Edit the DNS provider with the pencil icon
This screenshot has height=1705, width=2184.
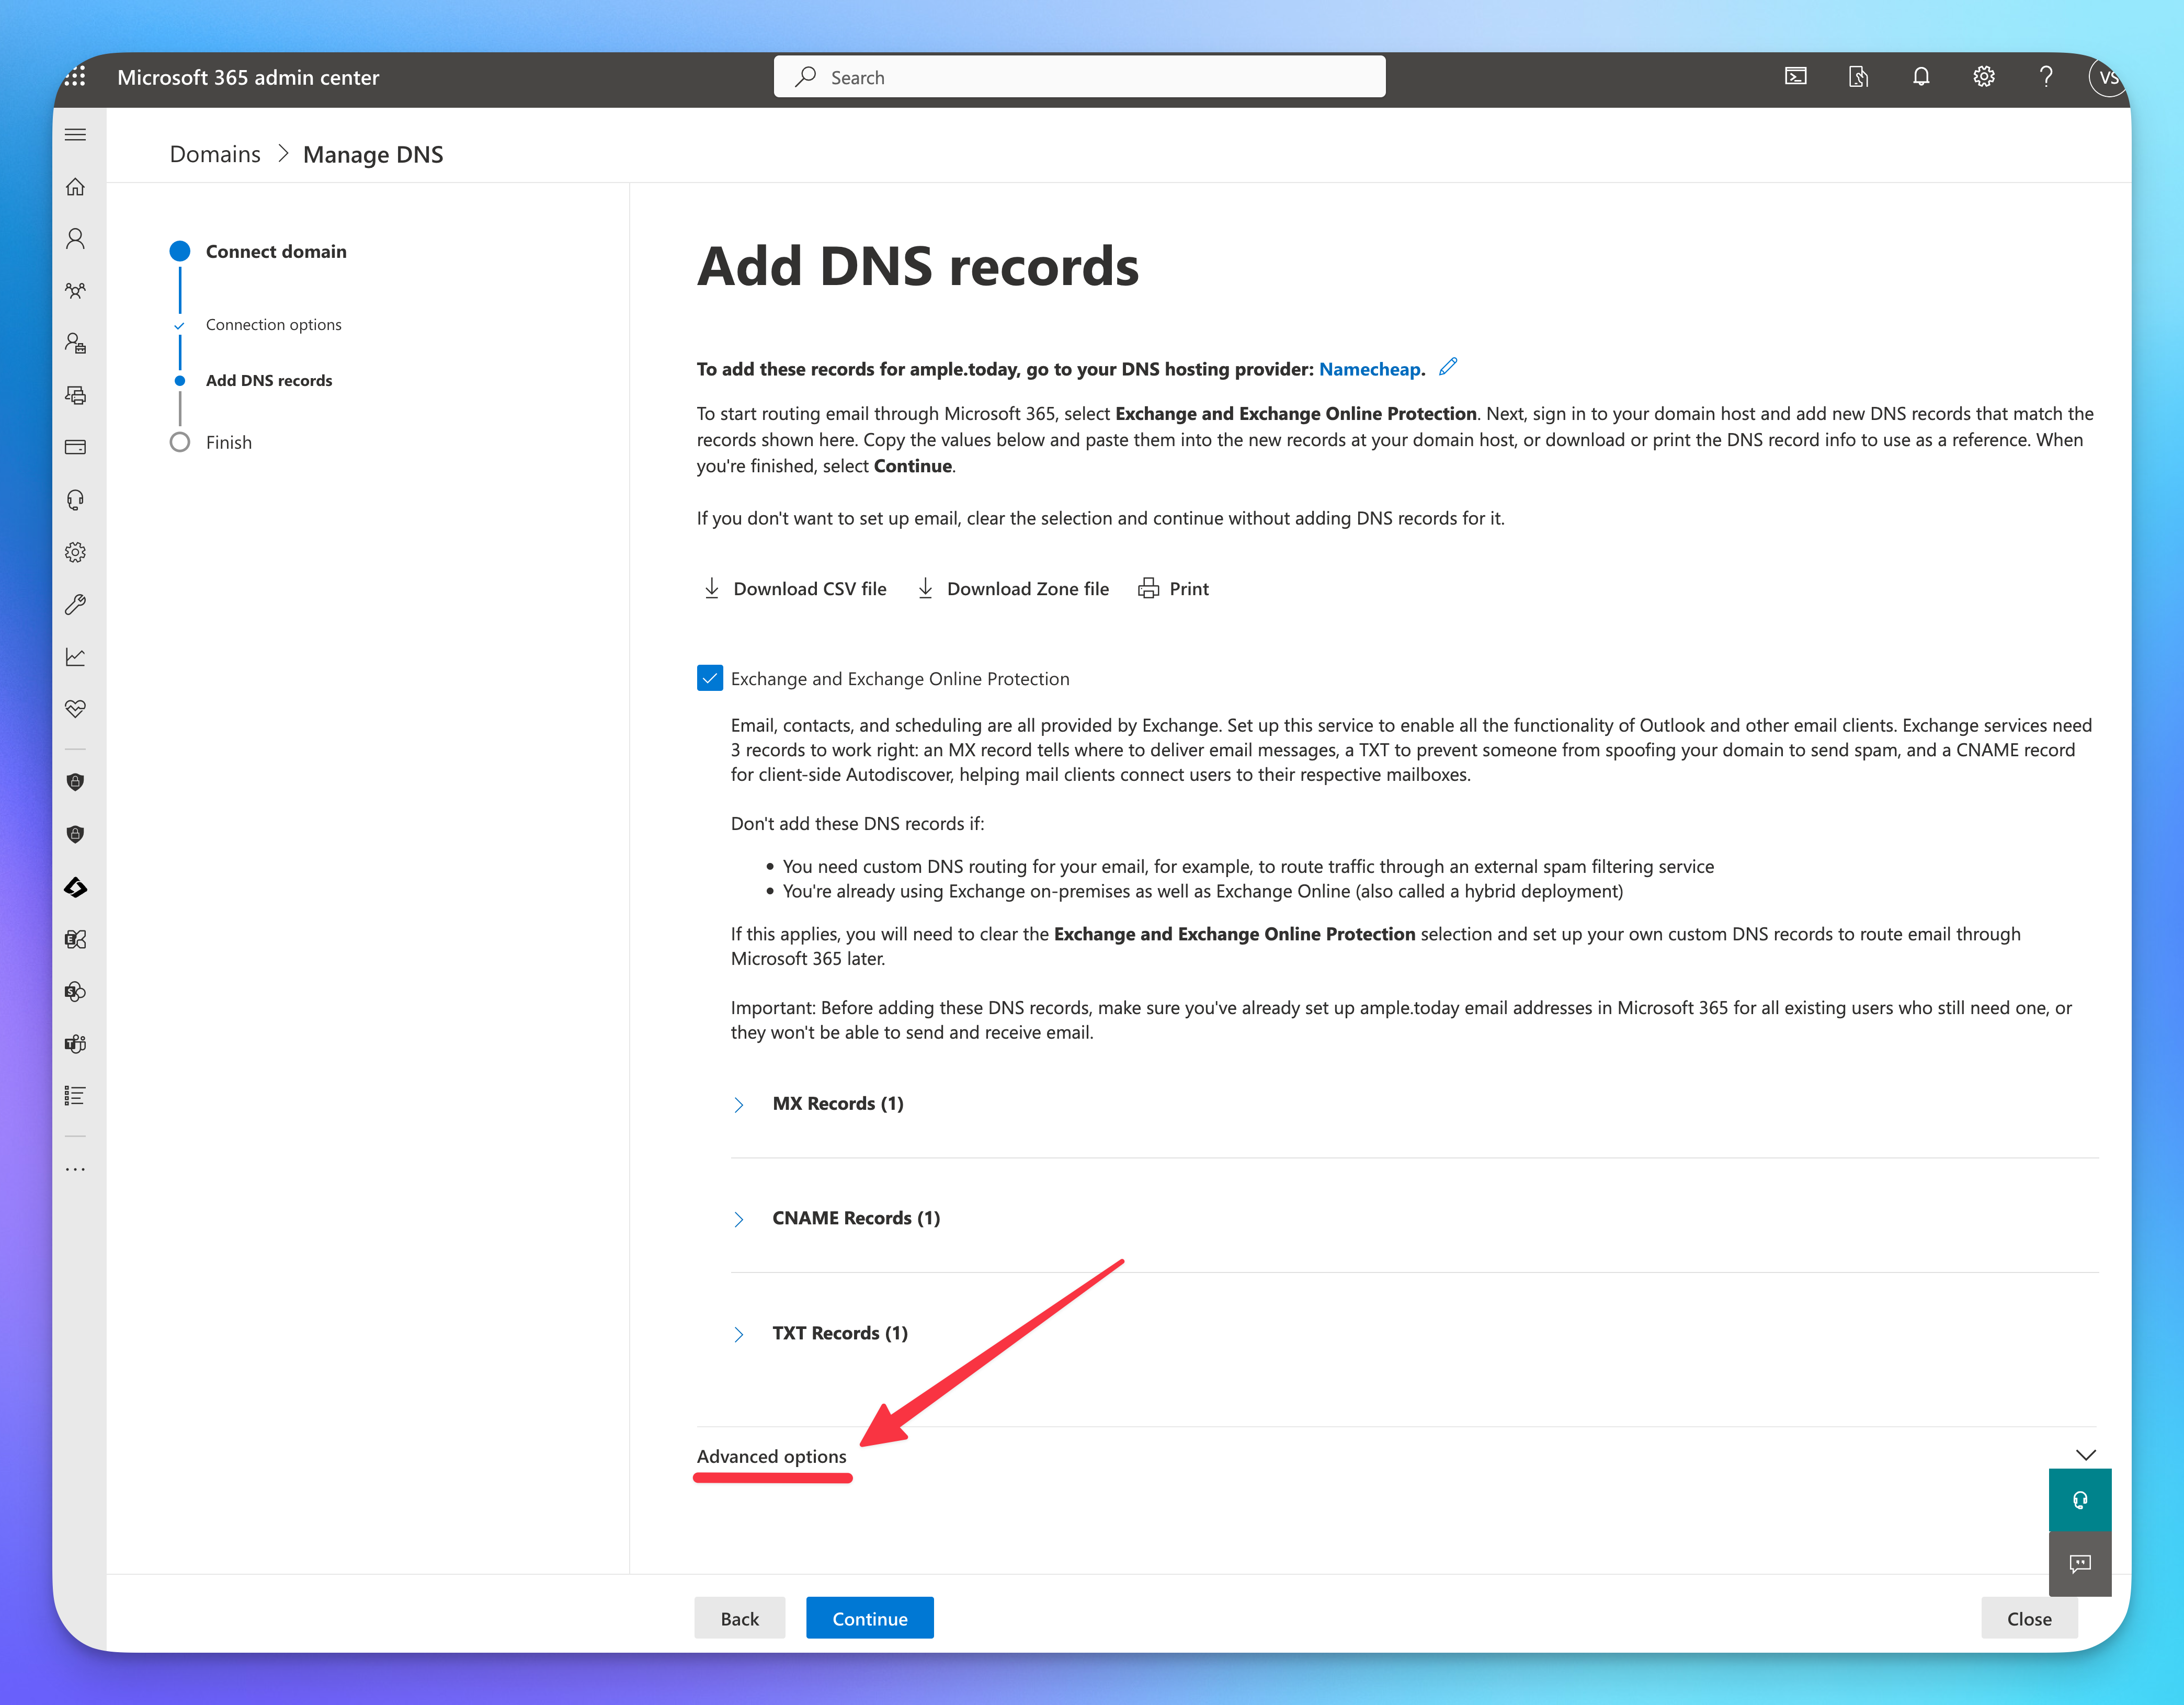[x=1448, y=367]
